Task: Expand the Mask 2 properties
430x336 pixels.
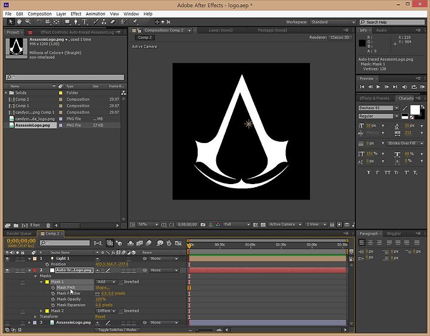Action: (41, 311)
